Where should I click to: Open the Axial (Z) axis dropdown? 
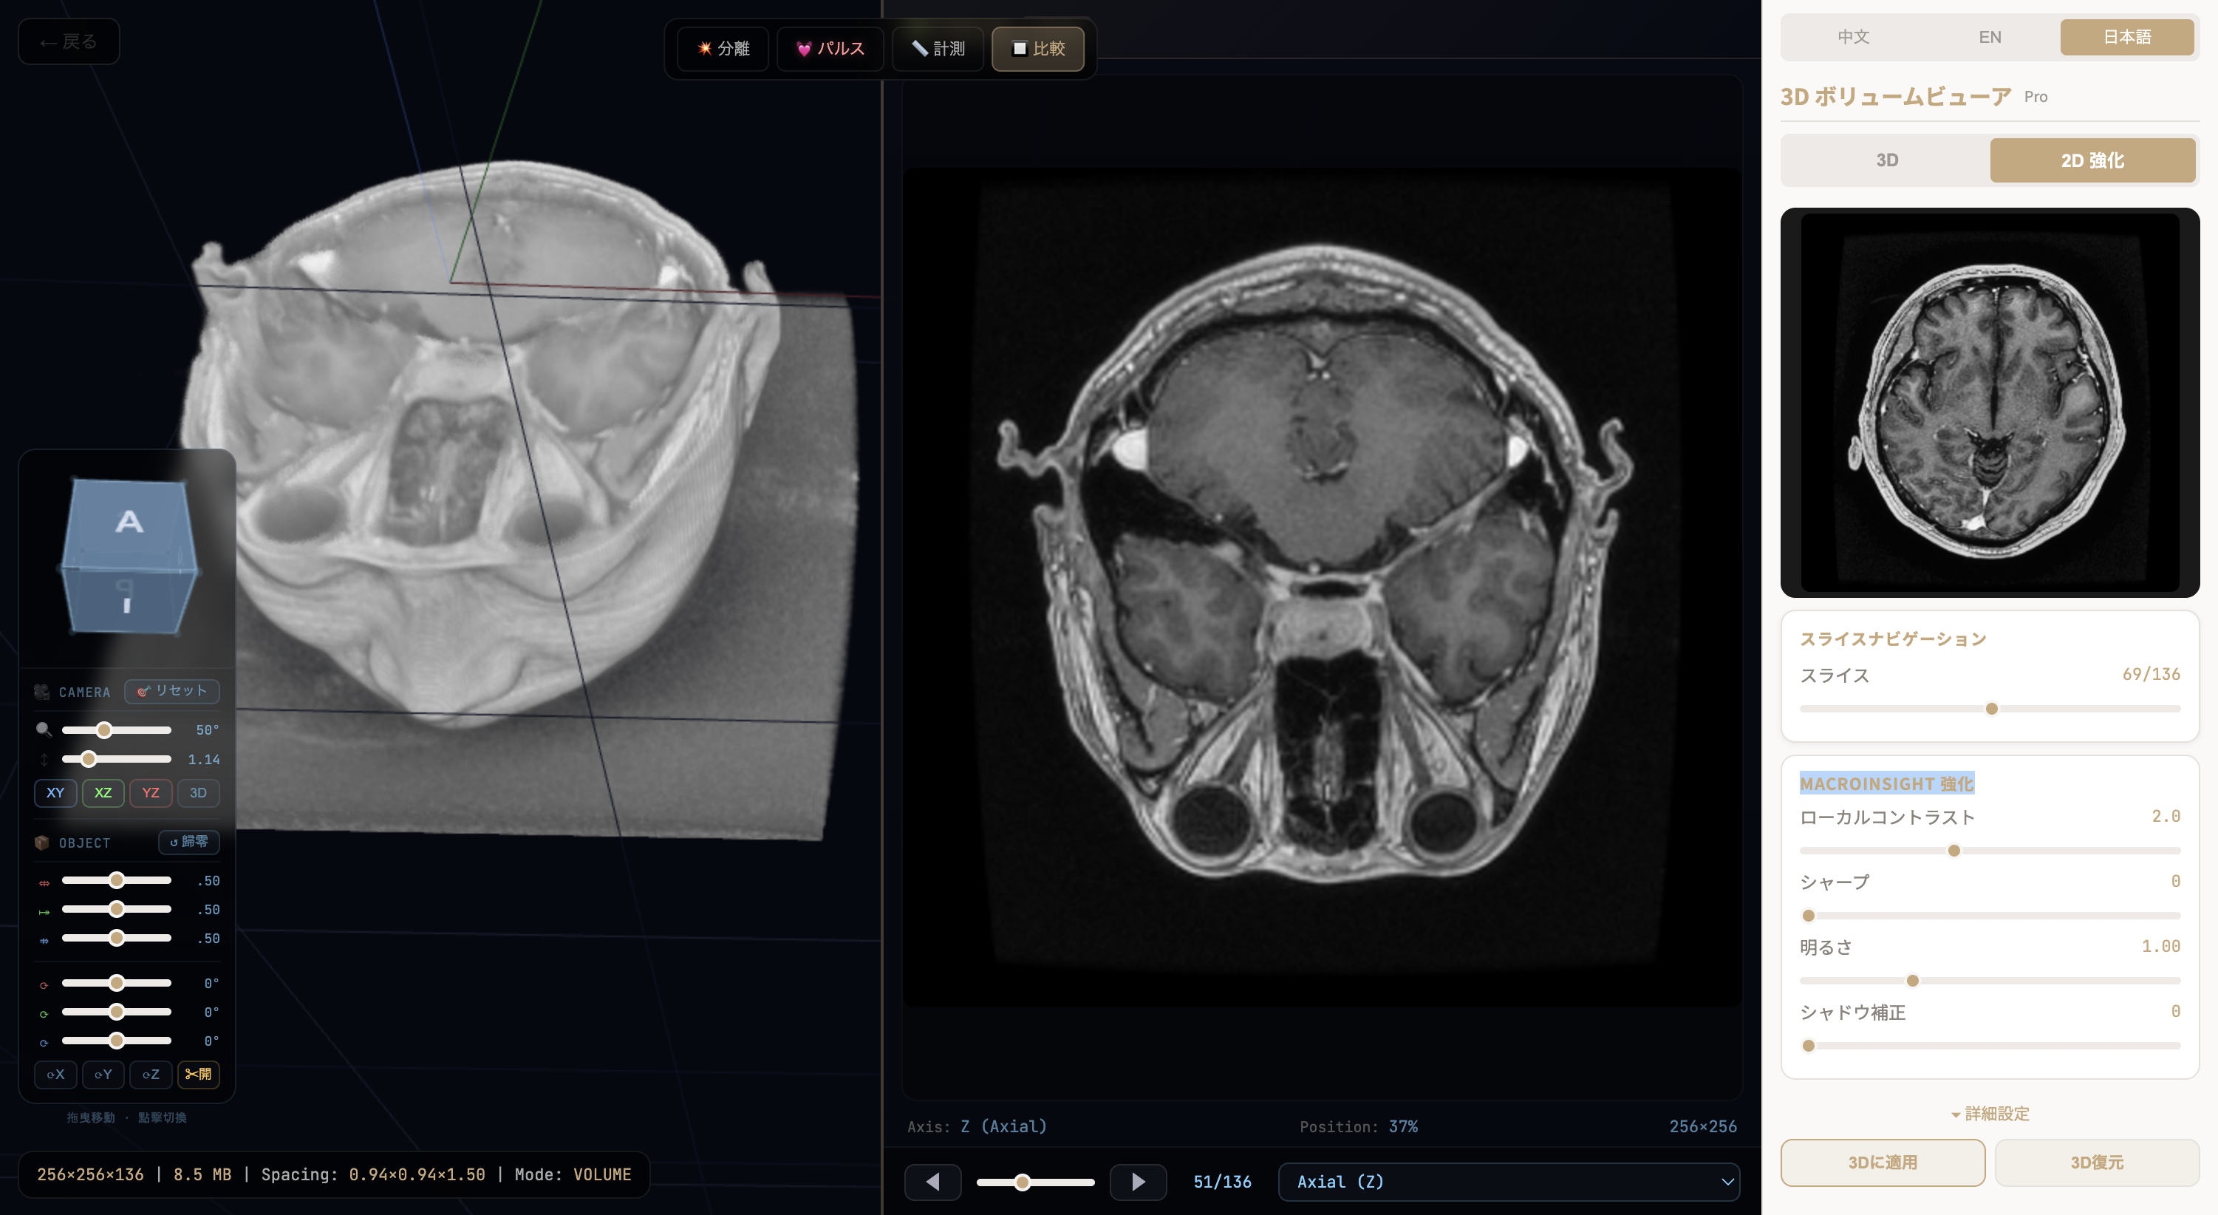(x=1509, y=1182)
